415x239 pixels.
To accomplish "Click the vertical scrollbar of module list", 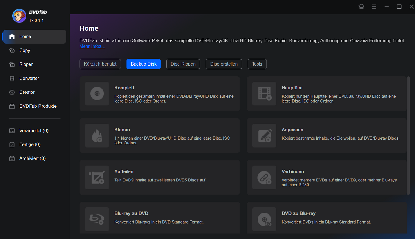I will [408, 135].
